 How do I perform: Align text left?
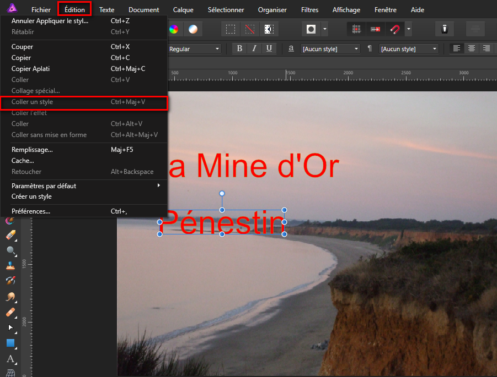point(456,48)
